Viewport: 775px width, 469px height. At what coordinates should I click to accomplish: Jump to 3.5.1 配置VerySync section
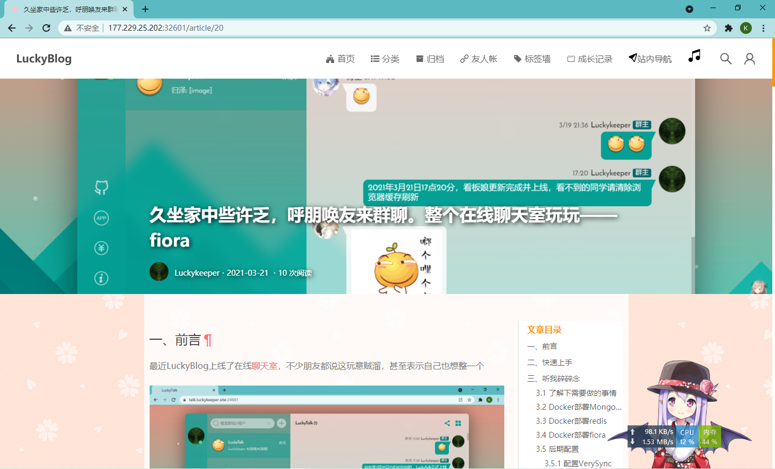(578, 464)
